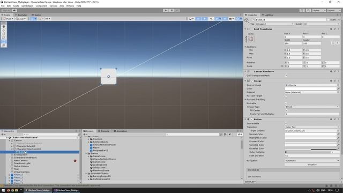Click the Step frame button
Viewport: 343px width, 193px height.
point(177,10)
